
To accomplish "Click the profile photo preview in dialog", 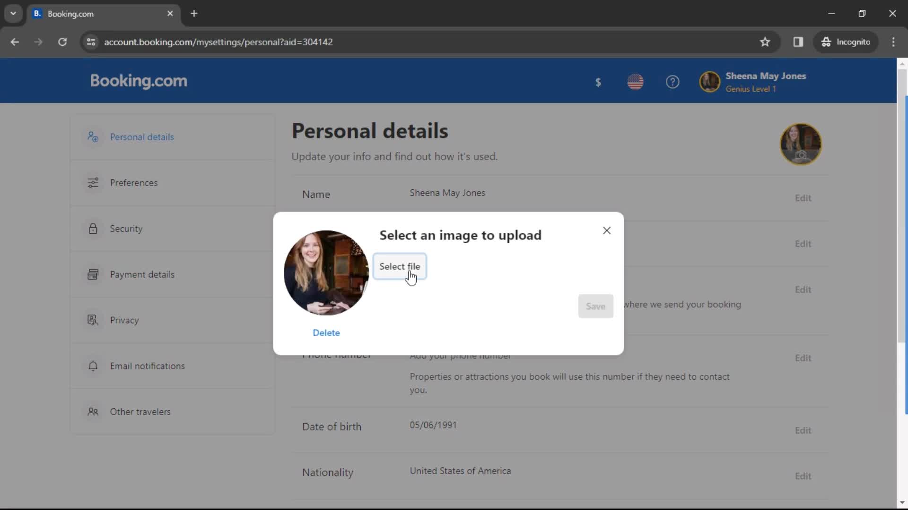I will (x=326, y=272).
